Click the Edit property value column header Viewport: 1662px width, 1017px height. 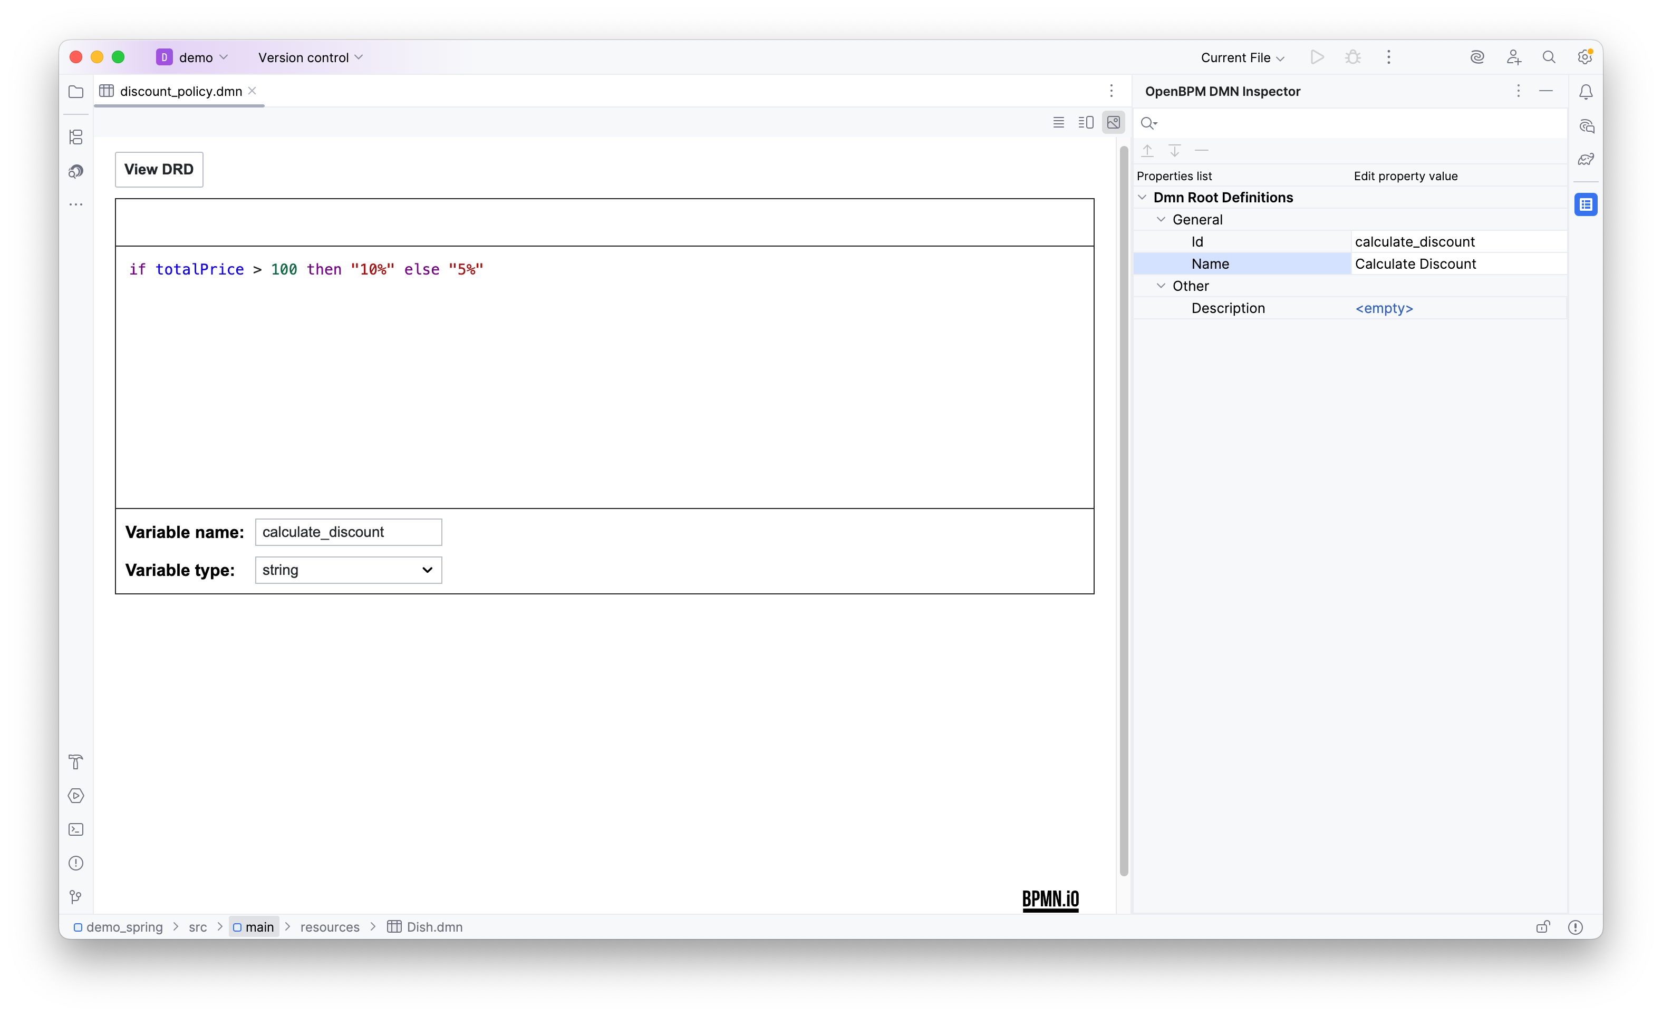click(1406, 176)
